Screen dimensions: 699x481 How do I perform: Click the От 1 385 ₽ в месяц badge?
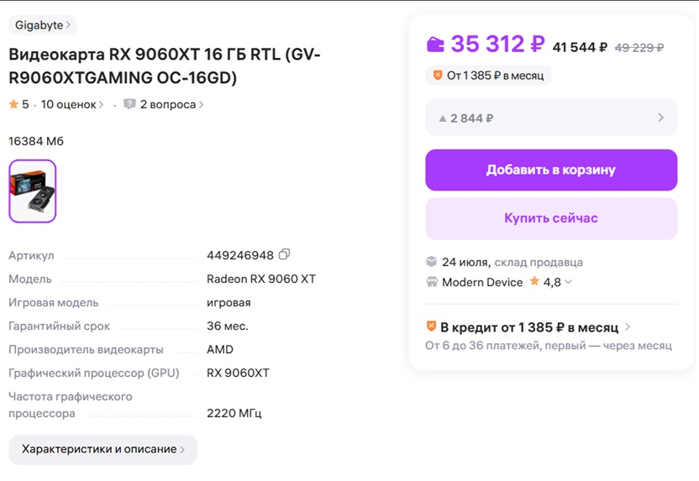click(488, 76)
